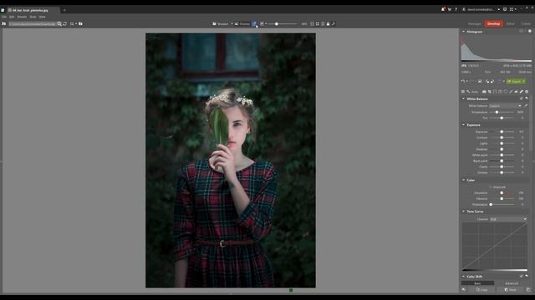The width and height of the screenshot is (535, 300).
Task: Adjust the Contrast slider handle
Action: coord(502,137)
